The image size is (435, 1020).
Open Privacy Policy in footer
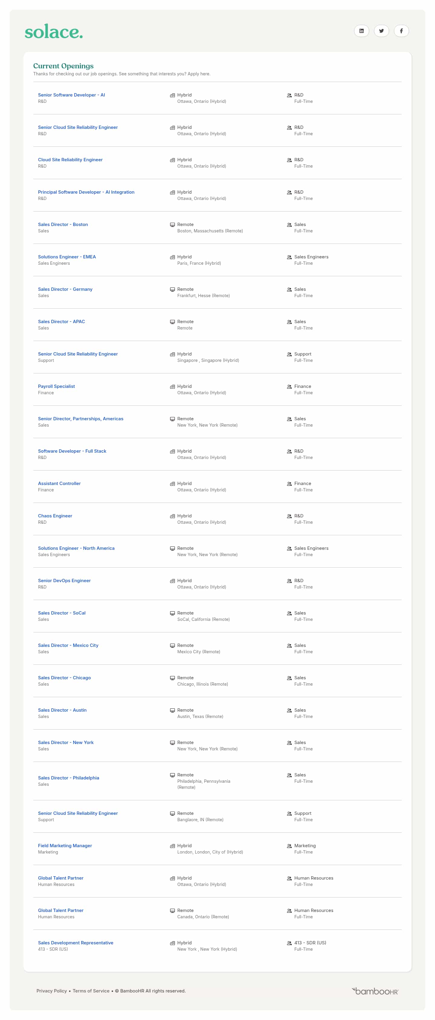point(51,991)
